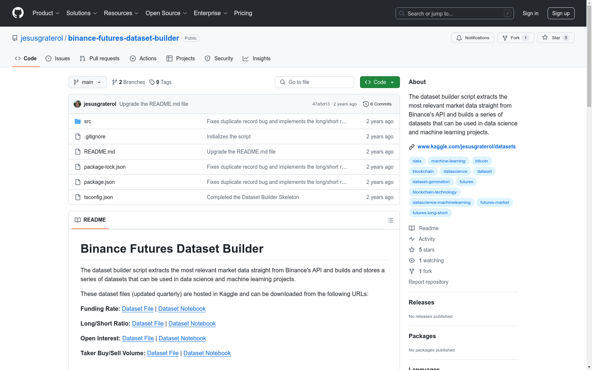Screen dimensions: 592x370
Task: Click the search magnifier icon in header
Action: click(x=402, y=13)
